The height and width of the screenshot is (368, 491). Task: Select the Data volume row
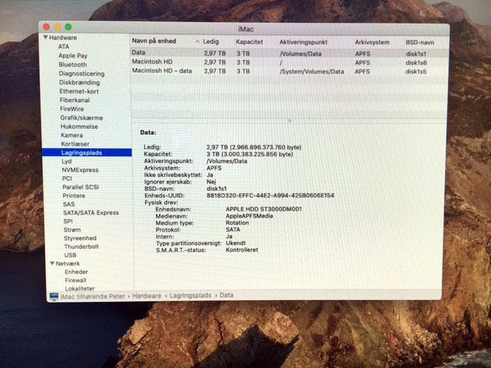click(288, 53)
